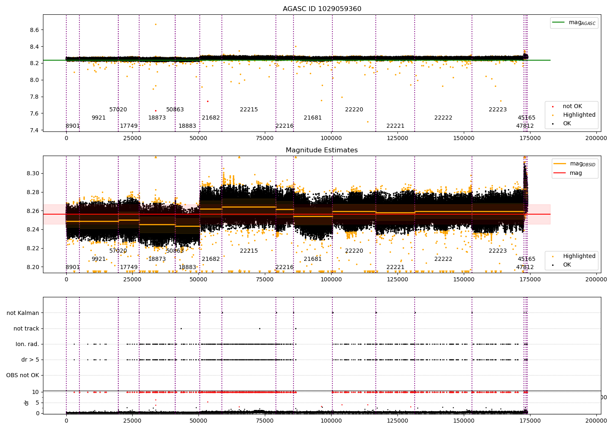
Task: Click the "dr" axis label of bottom panel
Action: coord(27,403)
